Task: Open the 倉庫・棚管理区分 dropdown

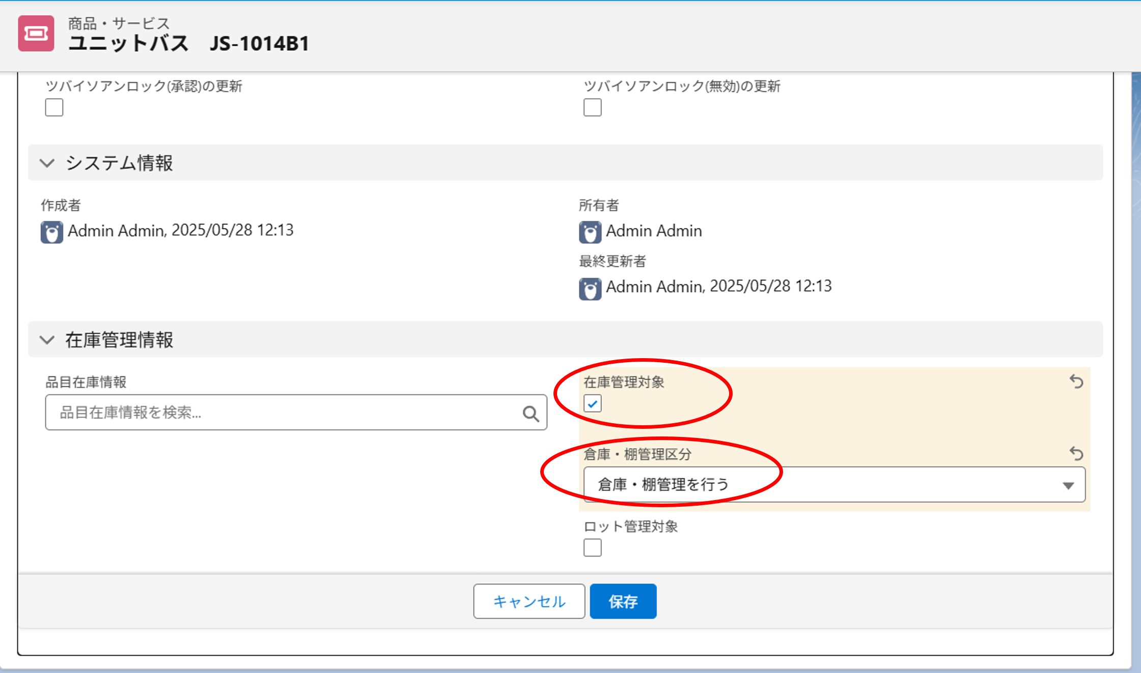Action: (834, 484)
